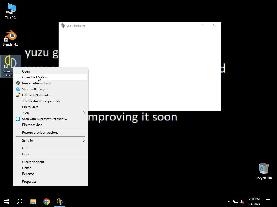Choose Open in the context menu
The width and height of the screenshot is (277, 207).
pyautogui.click(x=50, y=71)
